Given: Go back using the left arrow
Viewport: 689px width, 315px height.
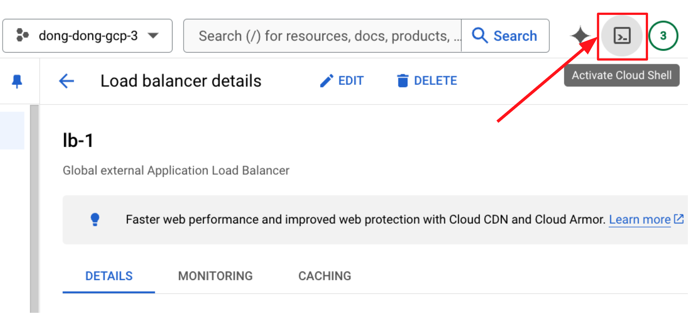Looking at the screenshot, I should [67, 81].
